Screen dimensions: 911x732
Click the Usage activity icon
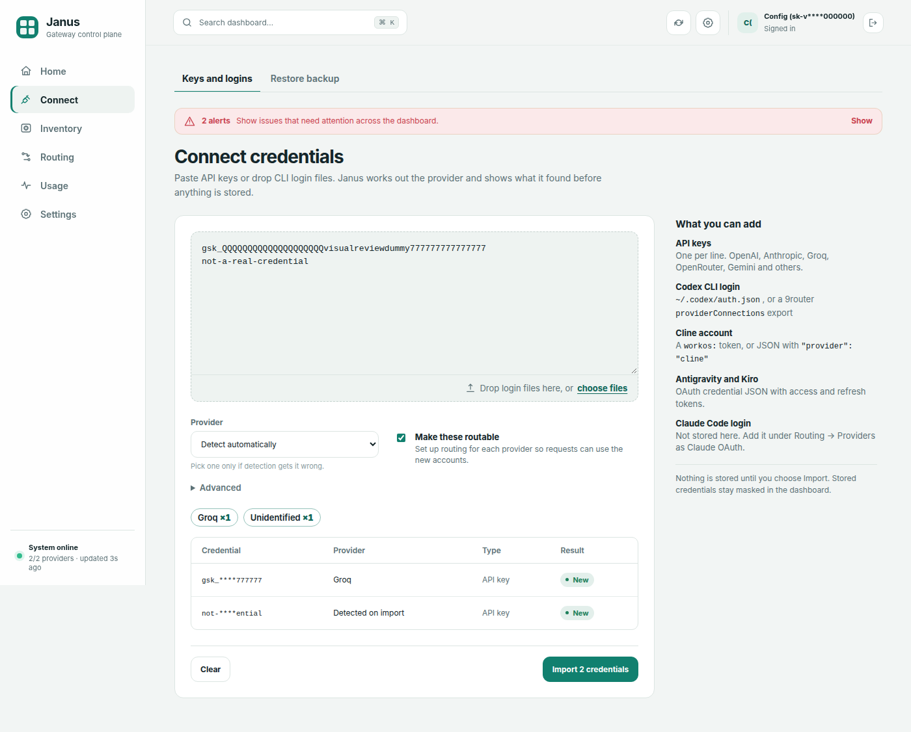26,185
